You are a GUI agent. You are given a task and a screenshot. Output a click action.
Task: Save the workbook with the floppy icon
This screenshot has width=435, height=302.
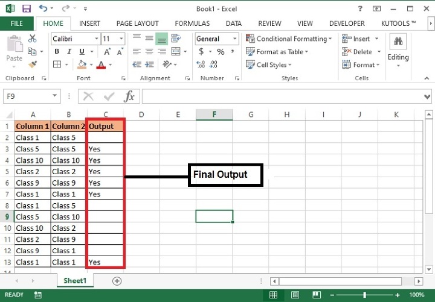click(x=27, y=8)
